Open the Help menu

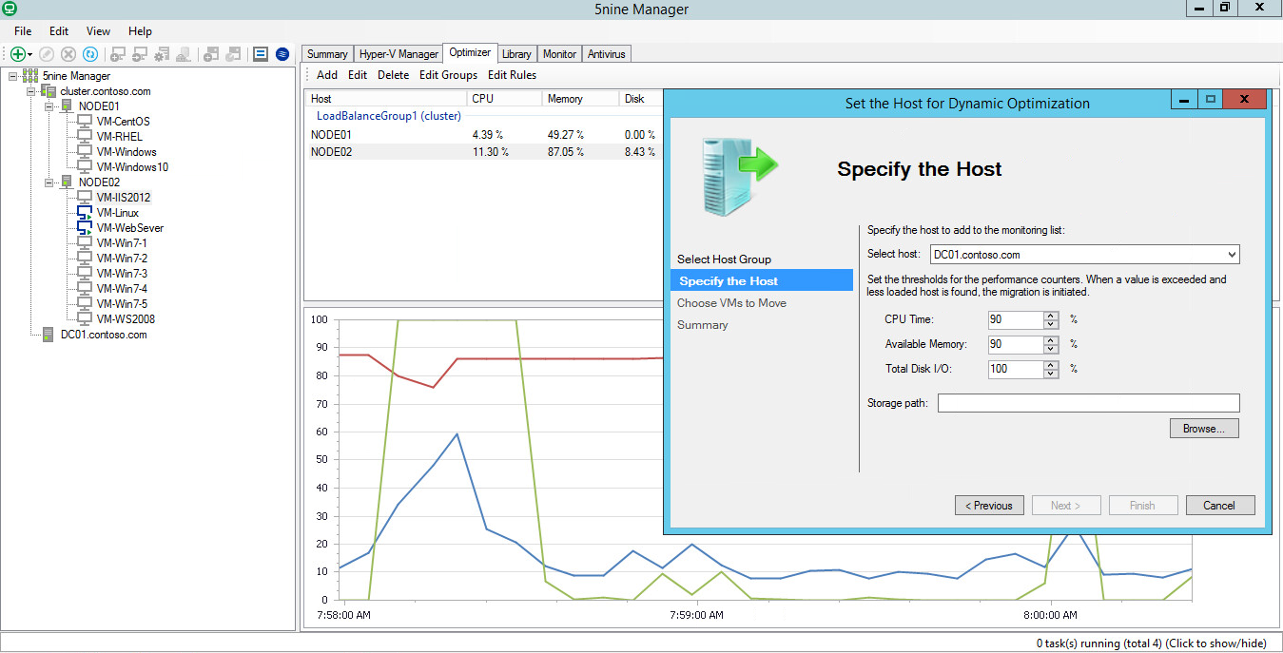(x=140, y=31)
